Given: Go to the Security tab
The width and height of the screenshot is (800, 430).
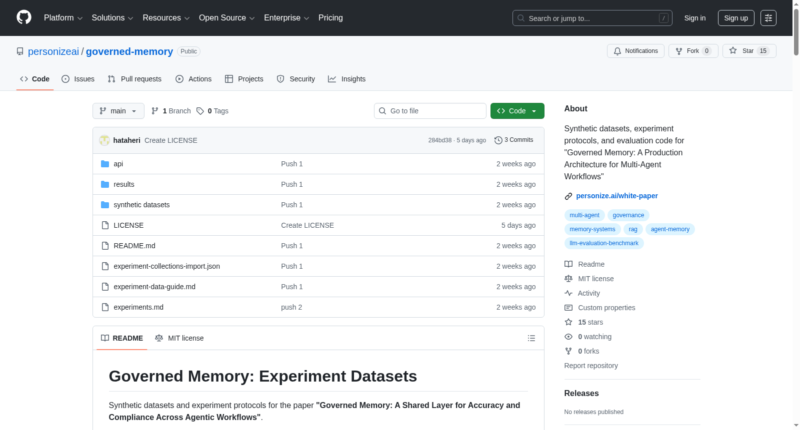Looking at the screenshot, I should (296, 79).
